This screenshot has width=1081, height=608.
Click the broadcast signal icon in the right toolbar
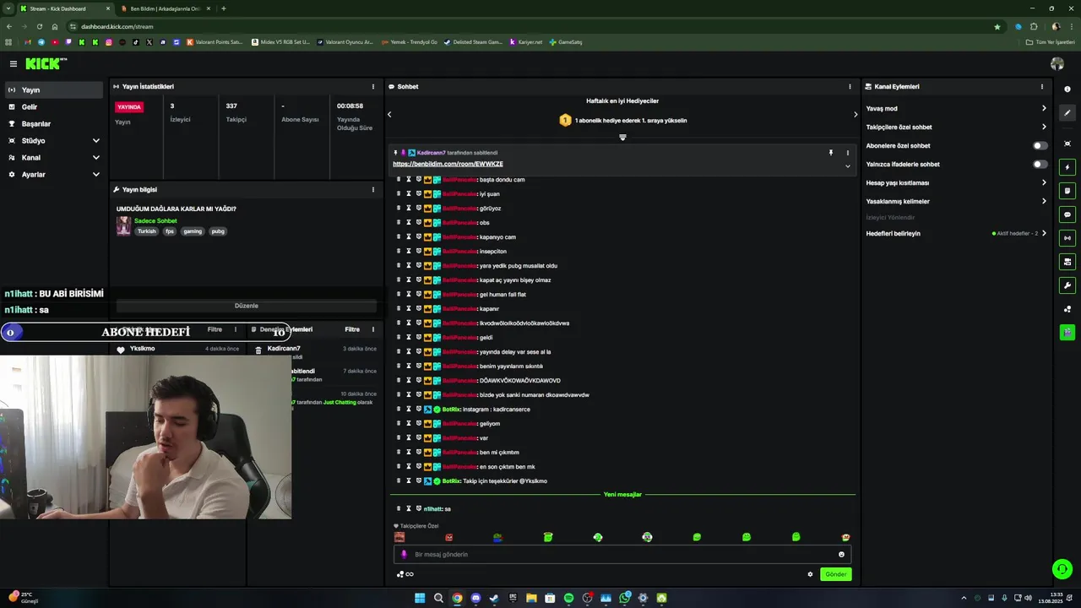[1067, 238]
